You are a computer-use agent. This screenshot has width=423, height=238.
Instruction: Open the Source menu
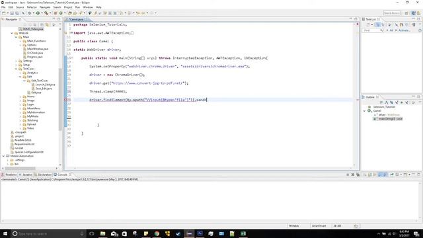(x=20, y=7)
